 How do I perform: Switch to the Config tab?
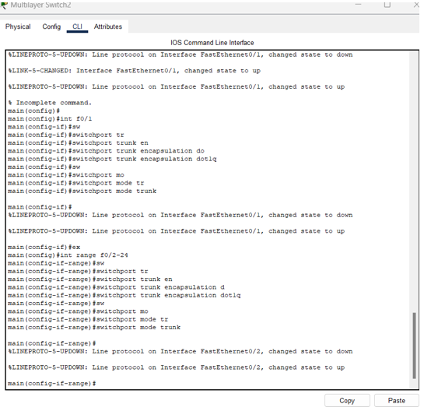[x=51, y=26]
